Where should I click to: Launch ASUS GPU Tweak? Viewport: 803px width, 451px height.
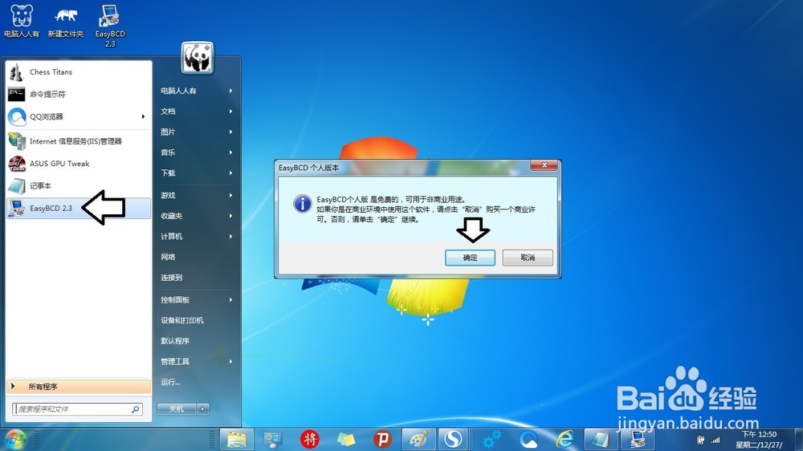click(79, 163)
